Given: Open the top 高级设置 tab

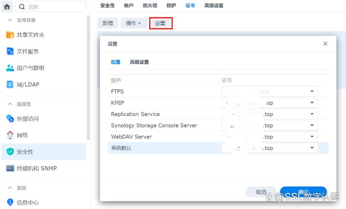Looking at the screenshot, I should pyautogui.click(x=214, y=5).
